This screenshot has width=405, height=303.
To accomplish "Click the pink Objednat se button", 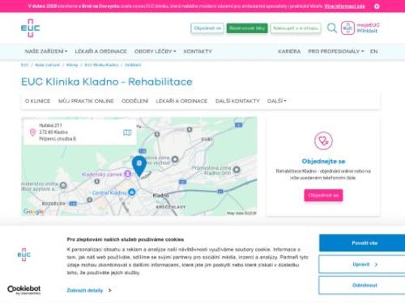I will coord(323,196).
